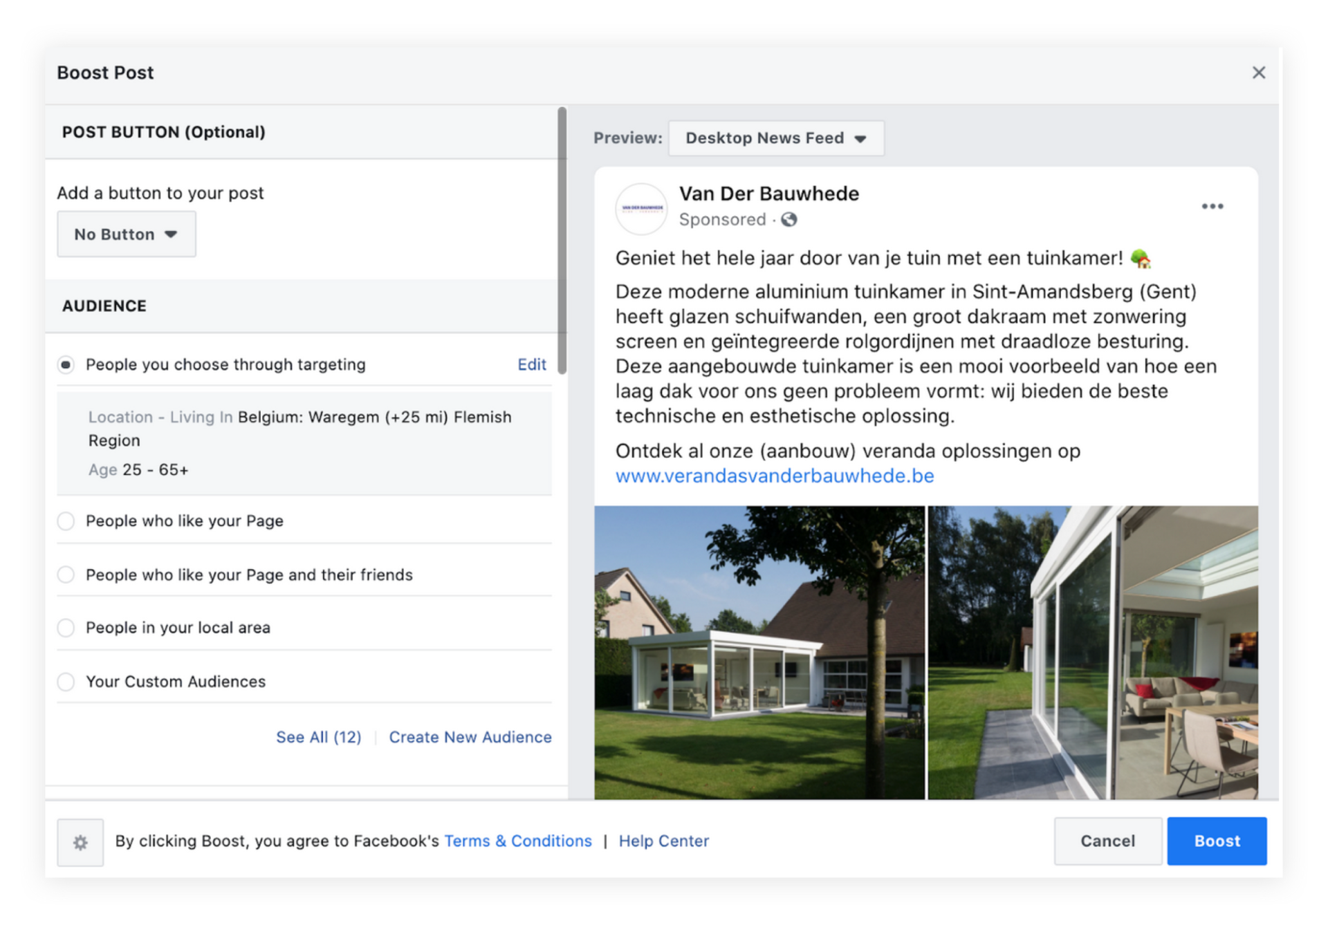
Task: Select People who like your Page
Action: coord(66,521)
